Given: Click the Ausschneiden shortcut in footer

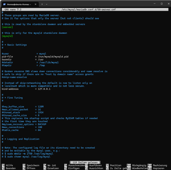Looking at the screenshot, I should [75, 165].
